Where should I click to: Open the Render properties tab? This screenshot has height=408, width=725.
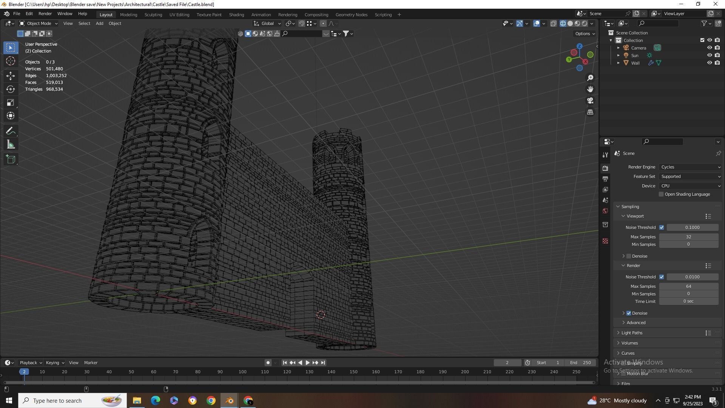(605, 168)
